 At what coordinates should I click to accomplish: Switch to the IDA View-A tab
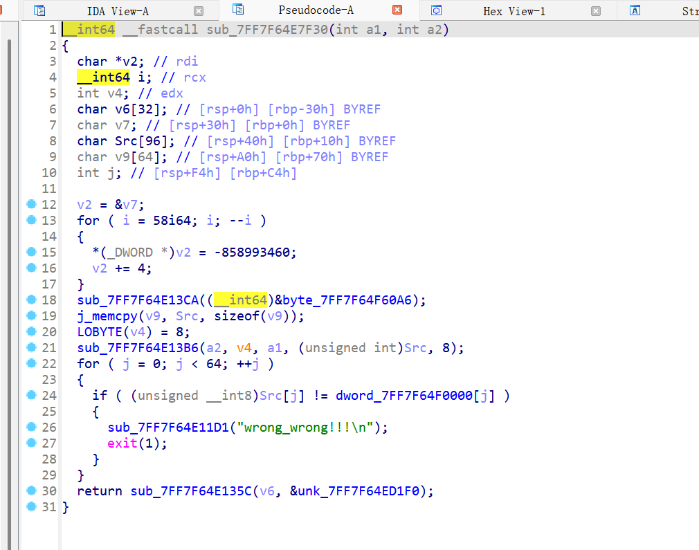(118, 10)
